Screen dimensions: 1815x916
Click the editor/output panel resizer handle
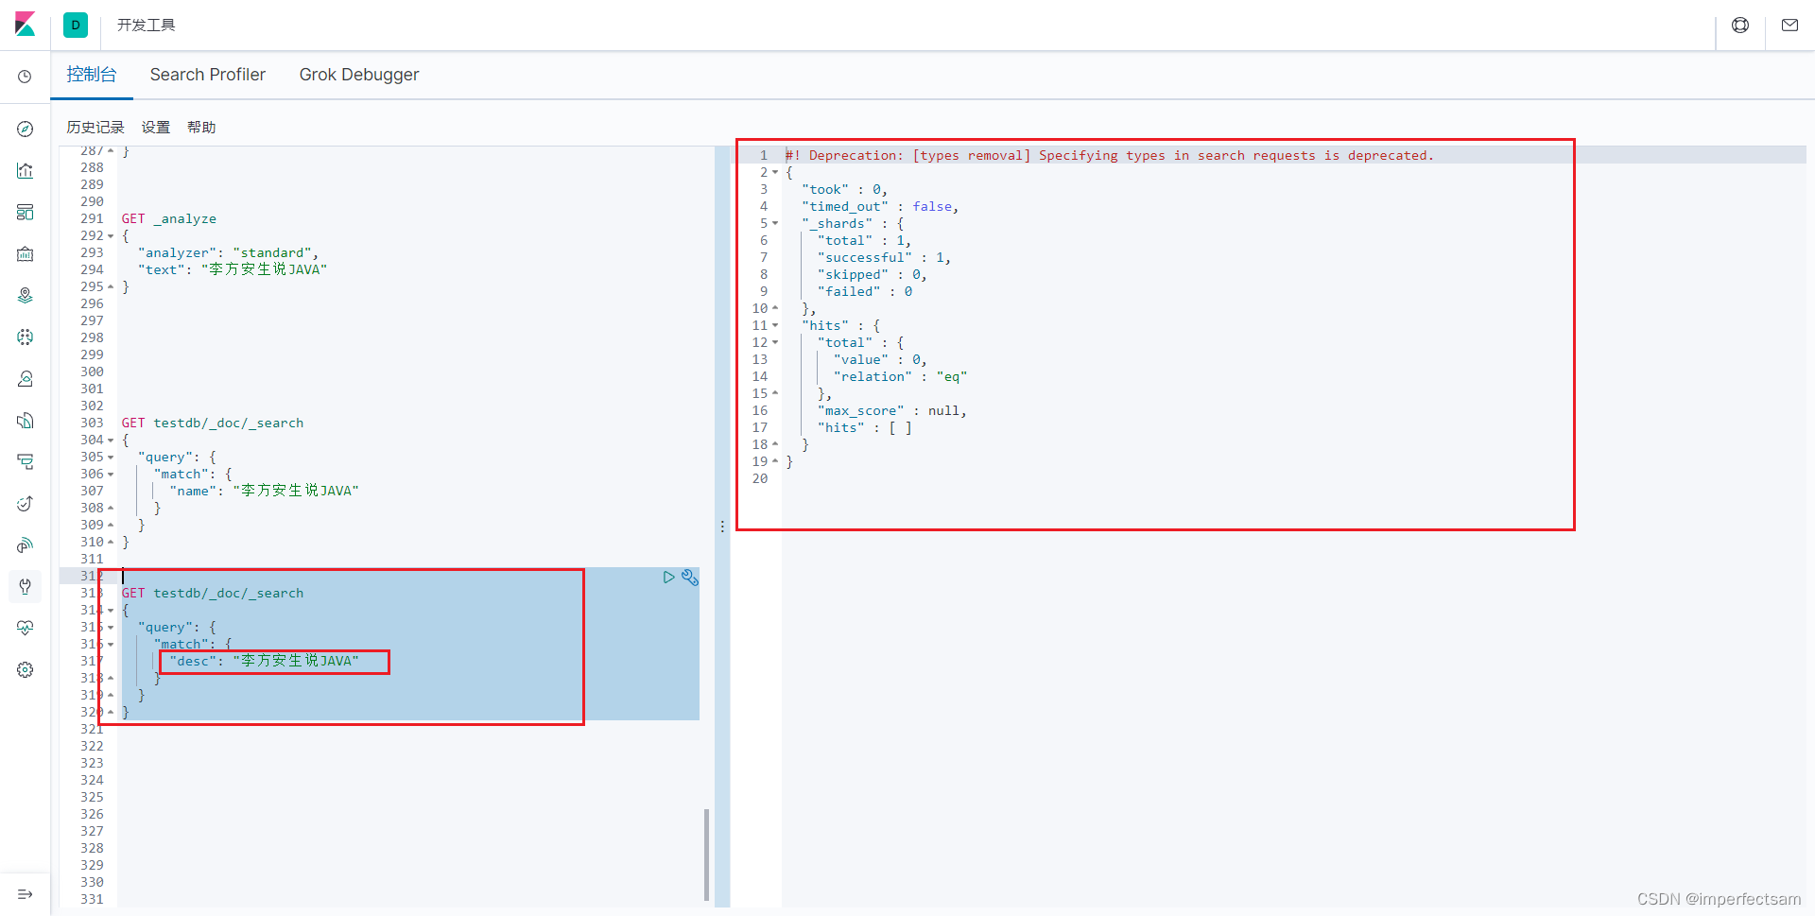click(722, 527)
